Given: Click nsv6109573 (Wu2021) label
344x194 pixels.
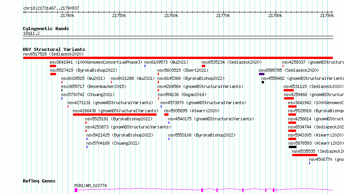Looking at the screenshot, I should [x=166, y=62].
